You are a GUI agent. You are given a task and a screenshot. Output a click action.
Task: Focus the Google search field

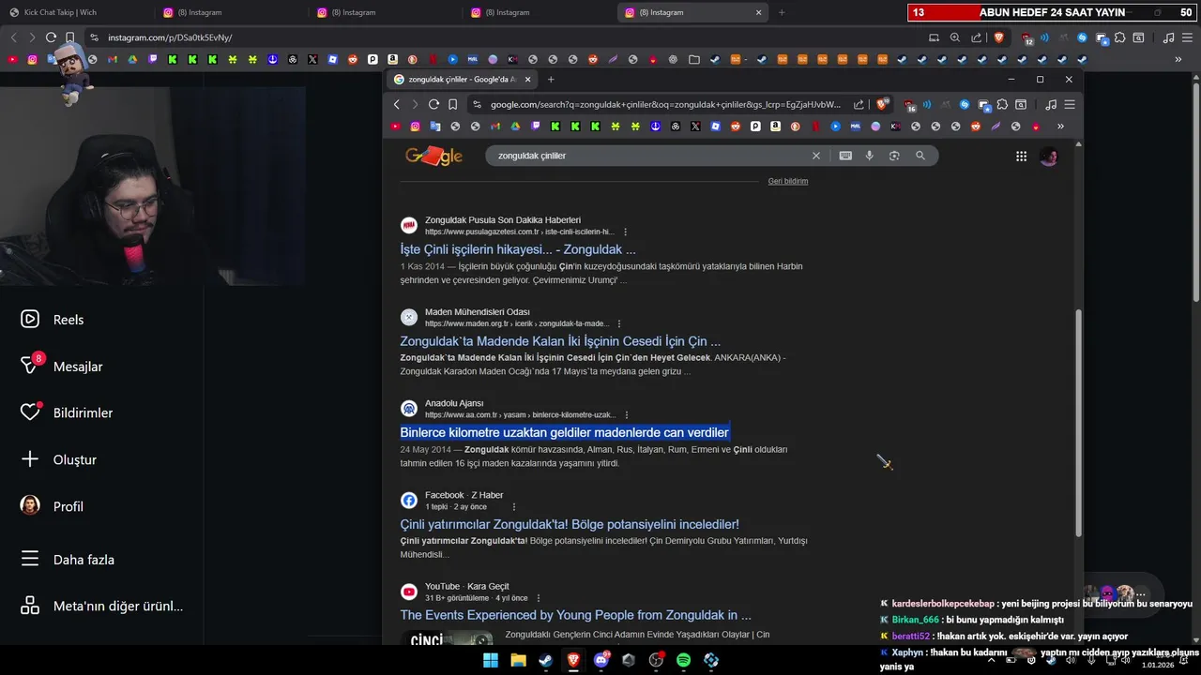pos(647,156)
